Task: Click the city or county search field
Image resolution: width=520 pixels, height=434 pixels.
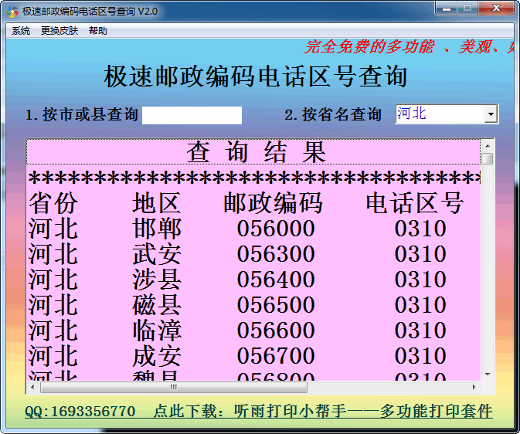Action: (x=192, y=115)
